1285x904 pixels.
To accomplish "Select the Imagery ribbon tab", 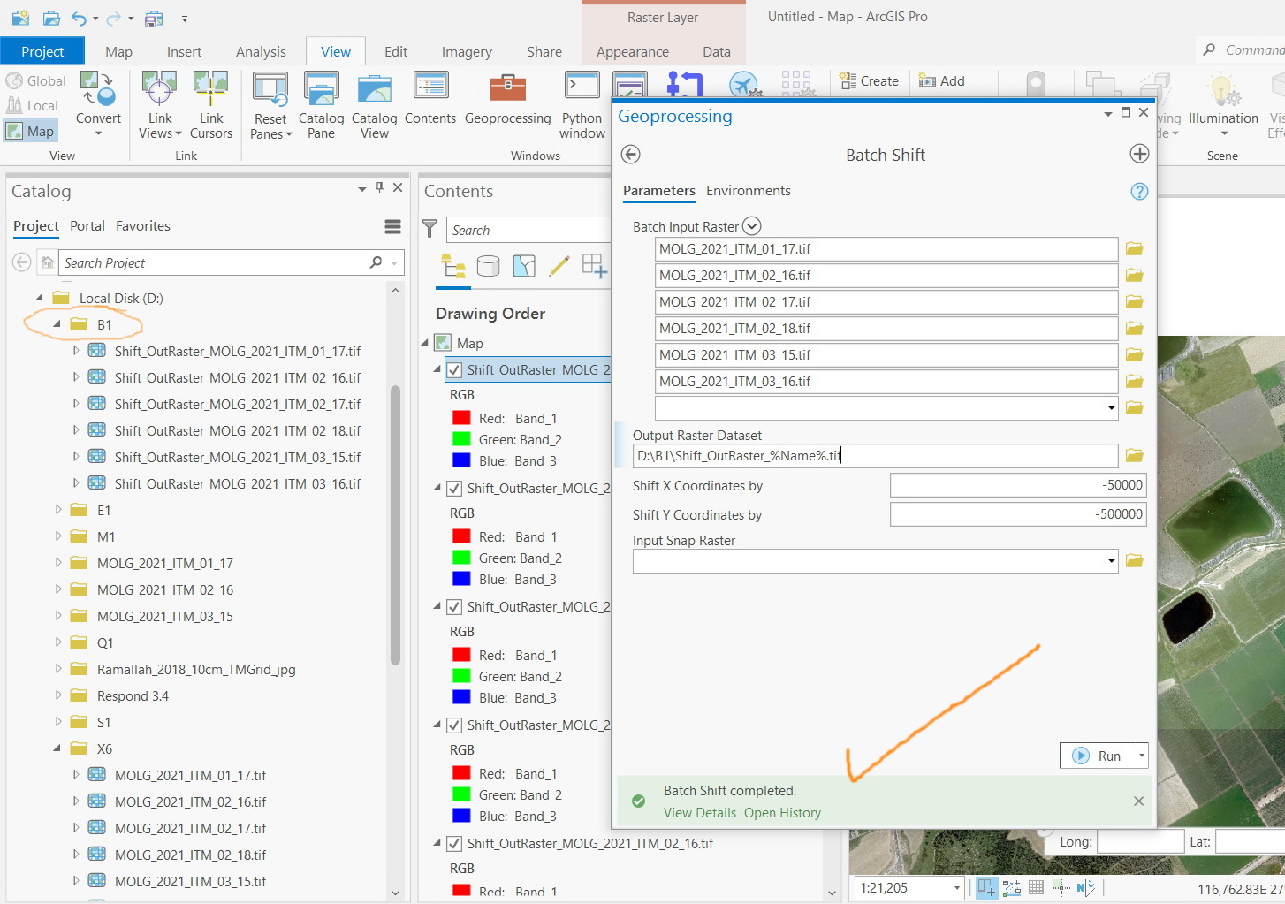I will coord(466,51).
